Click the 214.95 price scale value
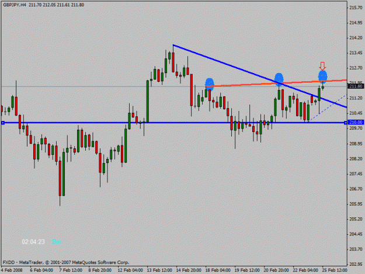 (356, 23)
